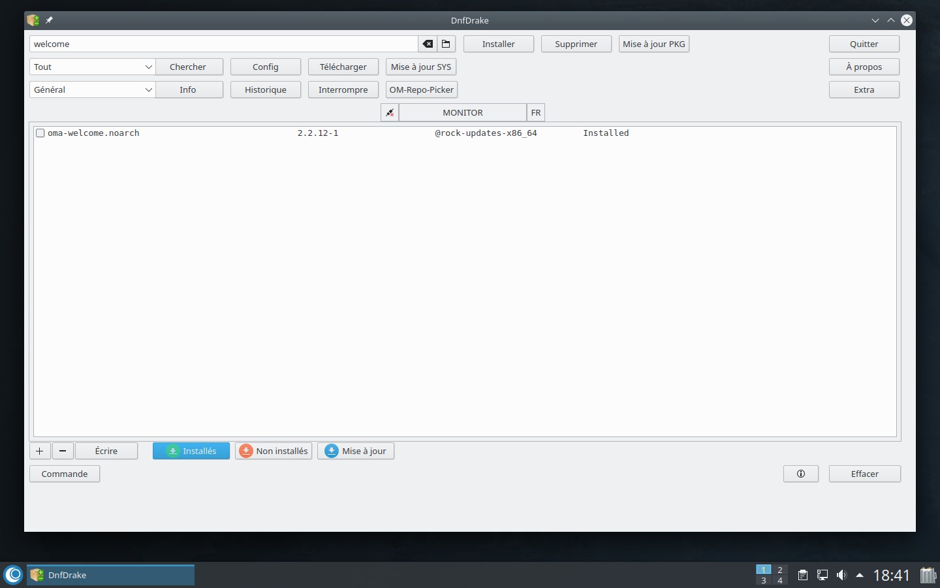Check the oma-welcome.noarch package checkbox
Screen dimensions: 940x588
[40, 133]
